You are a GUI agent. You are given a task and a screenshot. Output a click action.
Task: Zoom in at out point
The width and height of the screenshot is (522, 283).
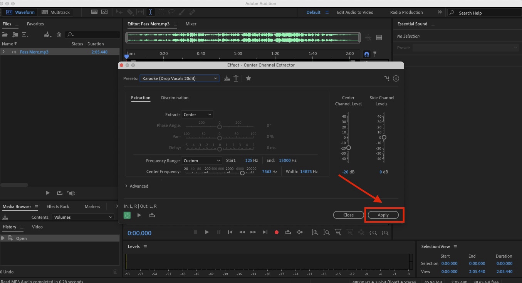(384, 233)
